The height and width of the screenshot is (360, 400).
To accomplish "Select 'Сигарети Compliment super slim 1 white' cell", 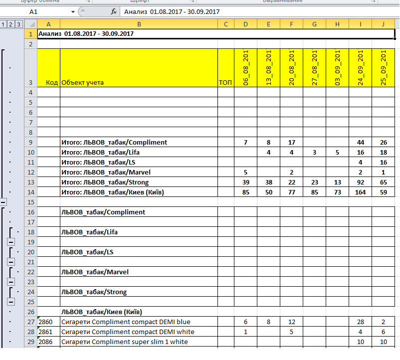I will point(139,342).
